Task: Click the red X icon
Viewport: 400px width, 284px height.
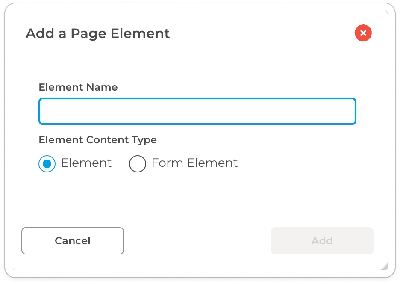Action: tap(363, 33)
